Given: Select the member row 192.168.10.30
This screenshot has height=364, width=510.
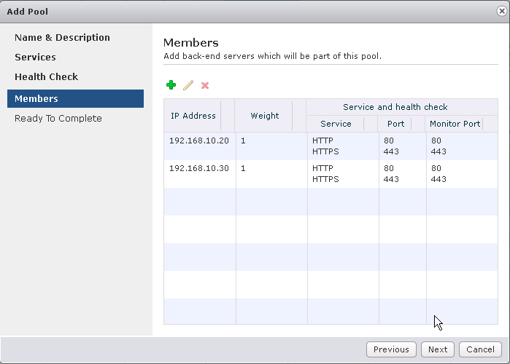Looking at the screenshot, I should coord(331,174).
